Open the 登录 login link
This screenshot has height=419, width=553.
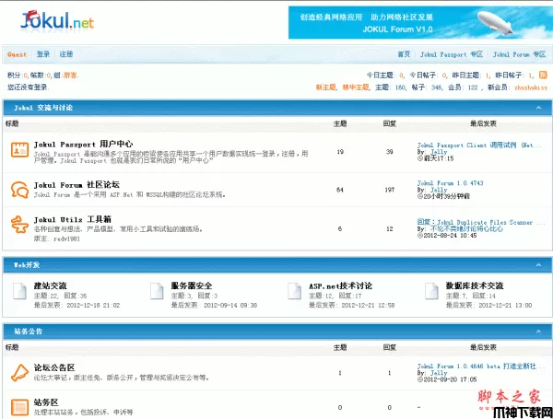[x=43, y=54]
